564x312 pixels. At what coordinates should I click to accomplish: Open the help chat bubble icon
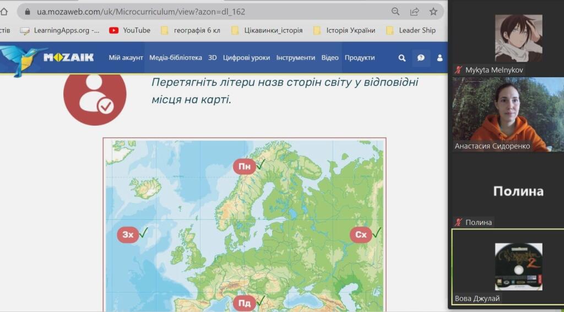tap(421, 57)
